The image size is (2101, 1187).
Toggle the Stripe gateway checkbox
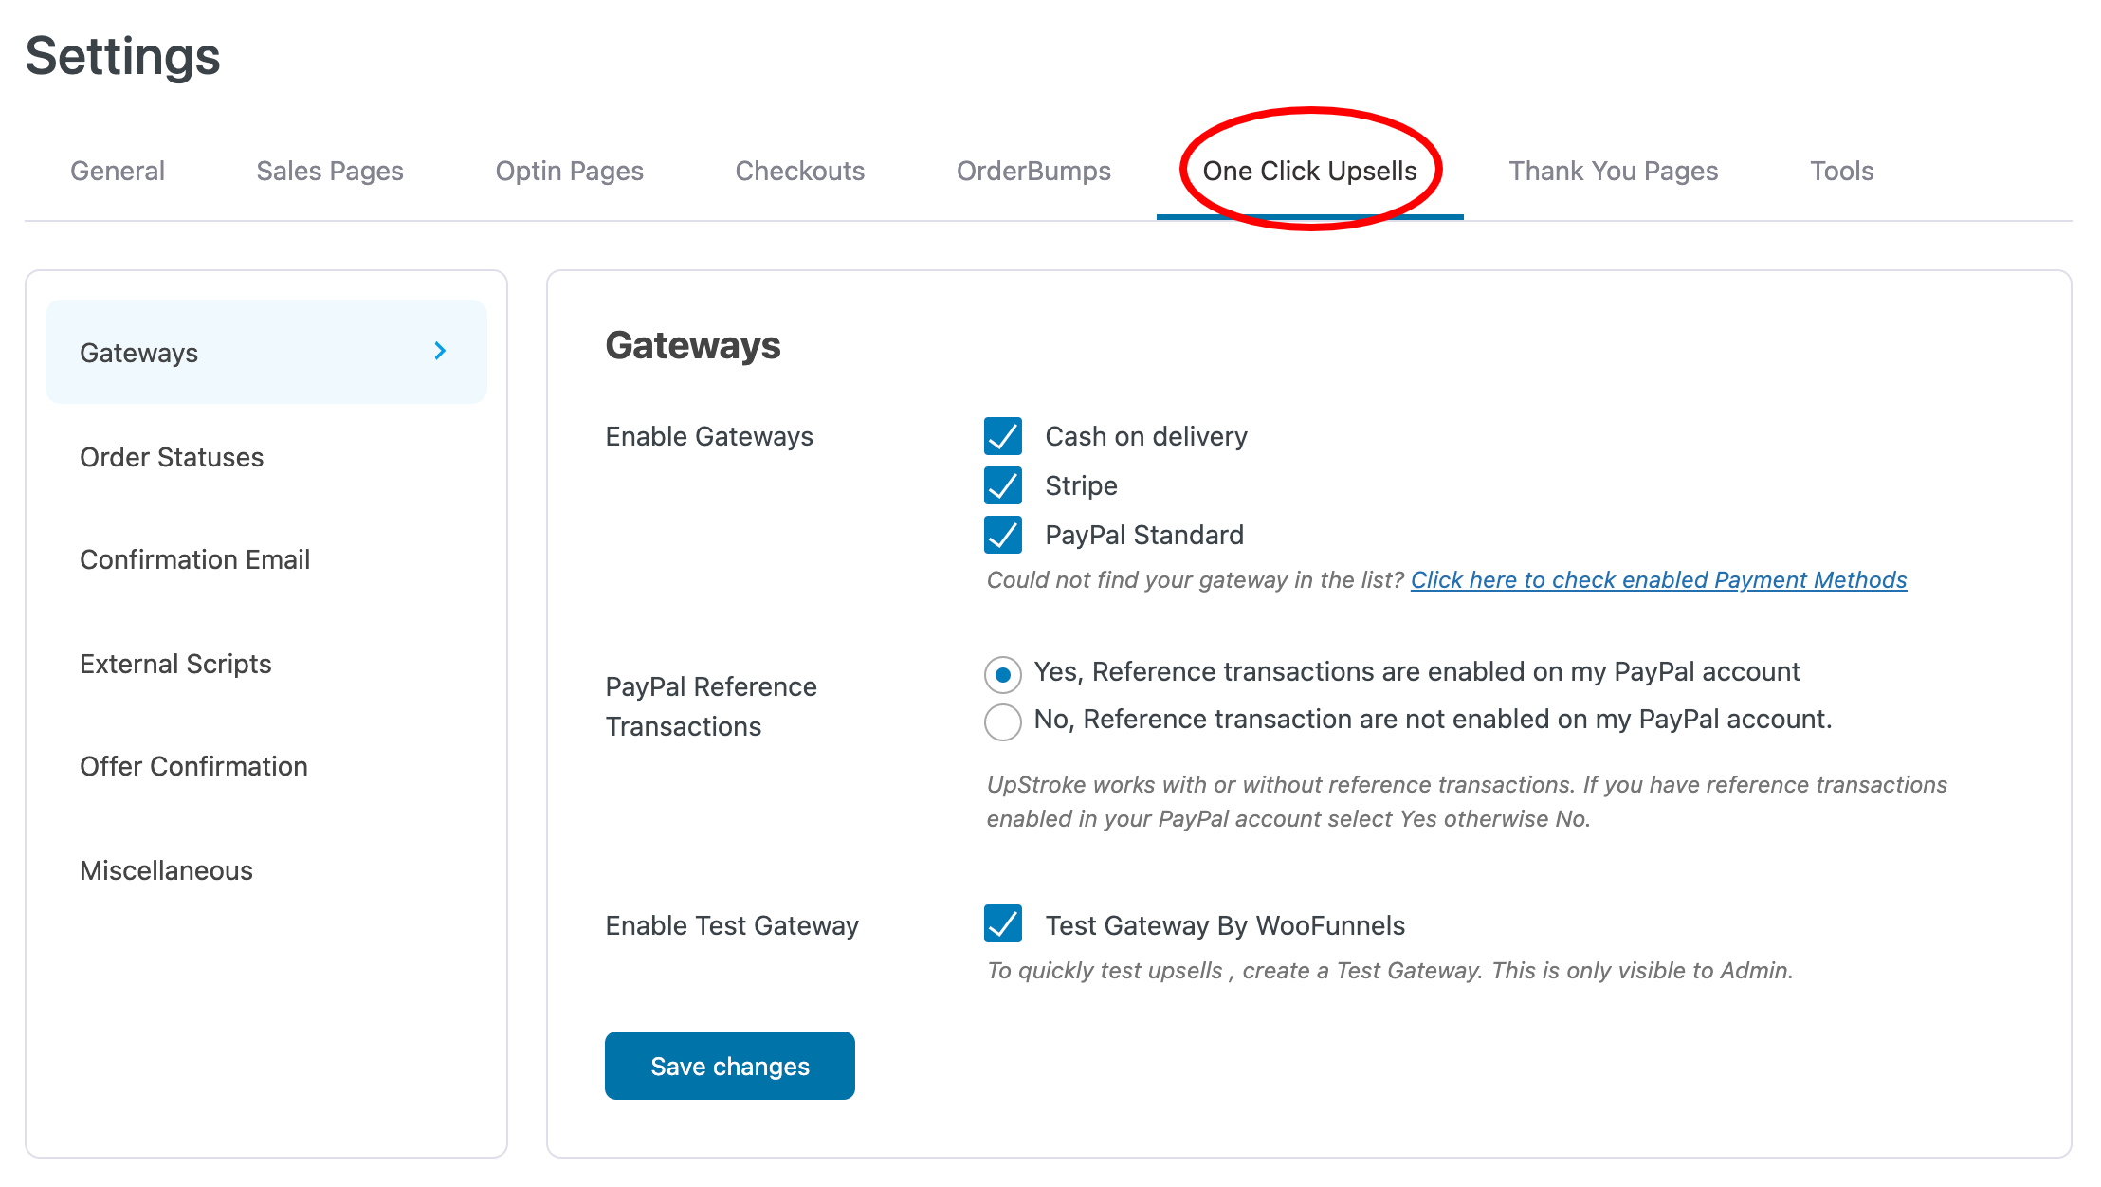click(1002, 486)
